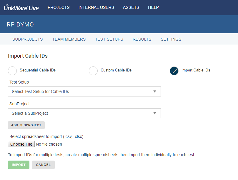Screen dimensions: 238x180
Task: Switch to the TEAM MEMBERS tab
Action: pos(69,39)
